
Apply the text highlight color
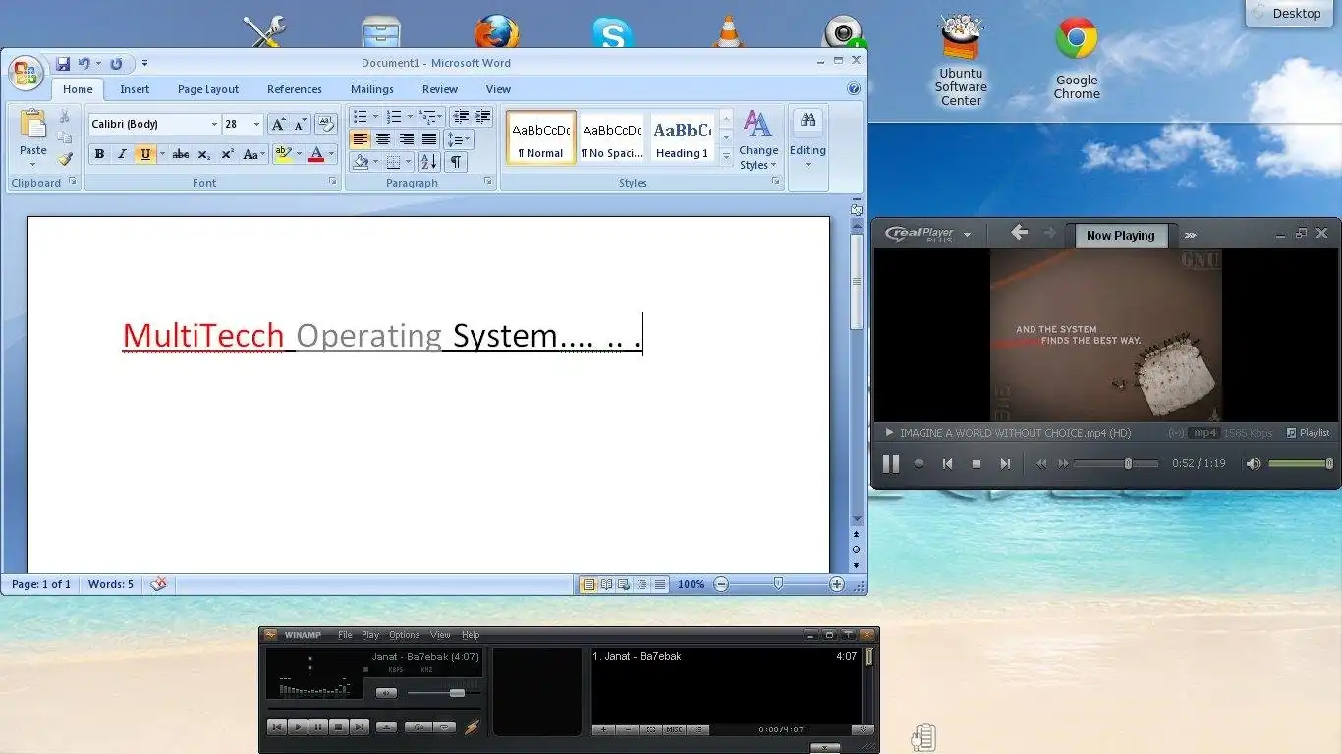tap(284, 154)
